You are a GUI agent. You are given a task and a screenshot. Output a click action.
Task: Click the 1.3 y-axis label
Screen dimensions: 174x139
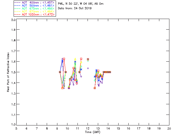[x=13, y=94]
